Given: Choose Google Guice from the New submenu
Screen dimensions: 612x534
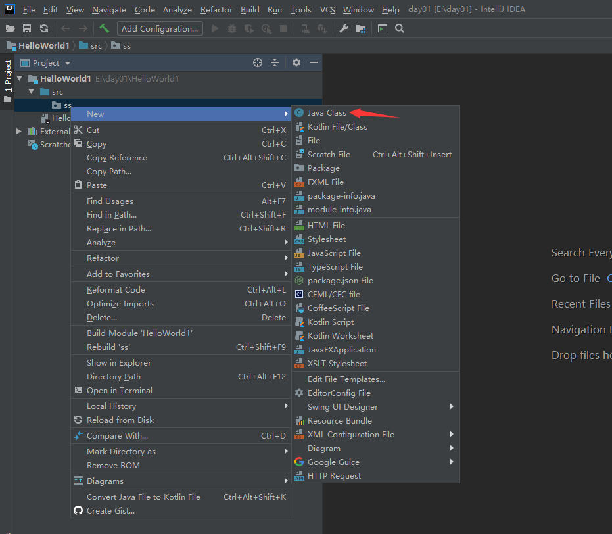Looking at the screenshot, I should click(x=376, y=462).
